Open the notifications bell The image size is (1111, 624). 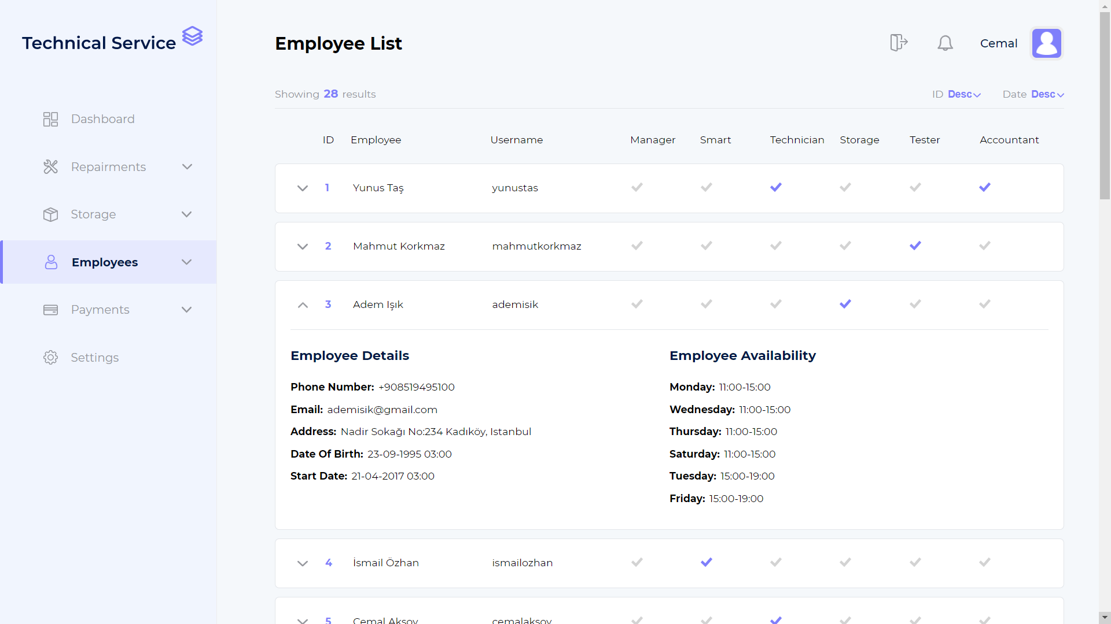(x=945, y=43)
